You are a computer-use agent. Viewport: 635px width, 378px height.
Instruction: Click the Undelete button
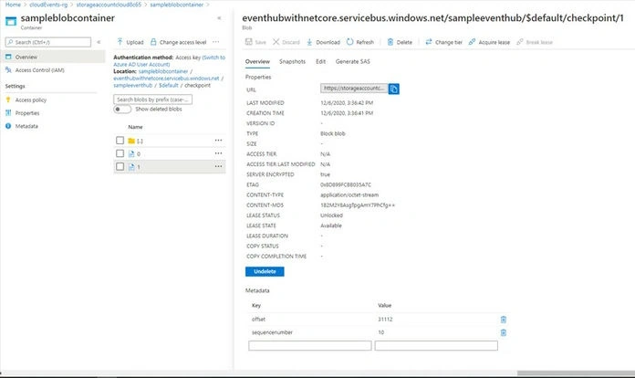[x=265, y=271]
